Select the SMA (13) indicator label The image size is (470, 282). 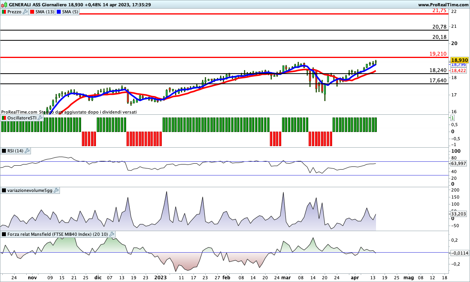click(x=45, y=12)
